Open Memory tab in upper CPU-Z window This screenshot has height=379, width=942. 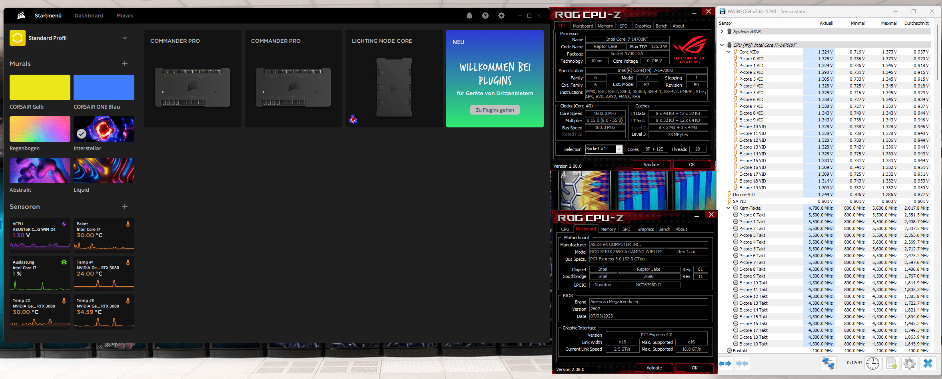tap(605, 26)
